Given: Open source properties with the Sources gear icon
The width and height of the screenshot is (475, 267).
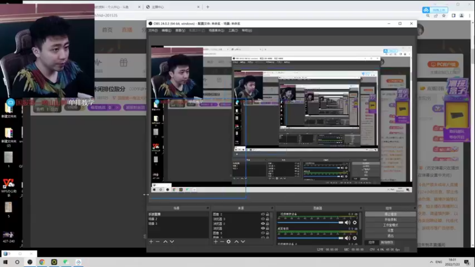Looking at the screenshot, I should point(229,241).
